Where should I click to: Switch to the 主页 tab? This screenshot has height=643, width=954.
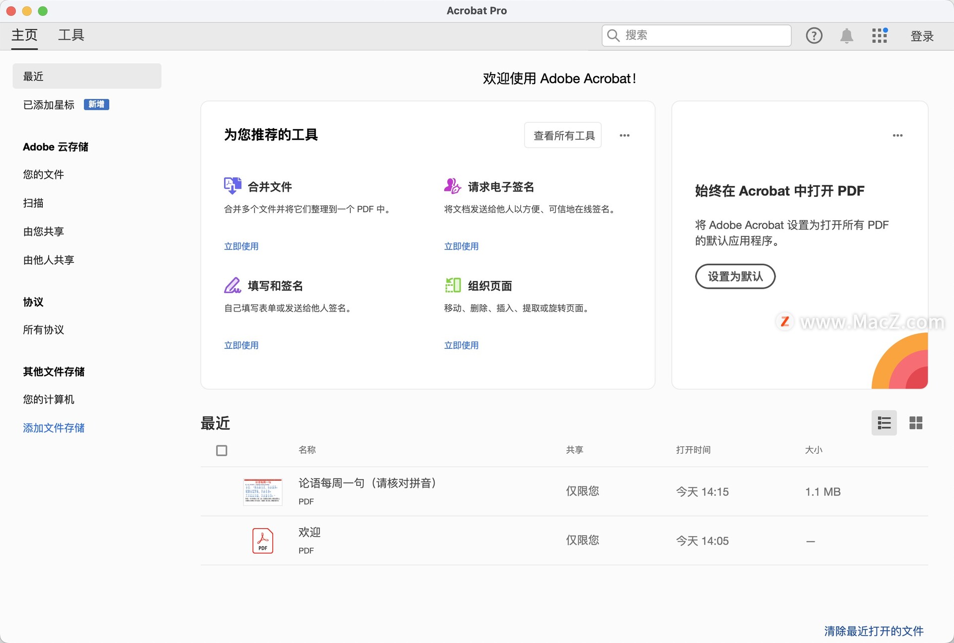24,35
